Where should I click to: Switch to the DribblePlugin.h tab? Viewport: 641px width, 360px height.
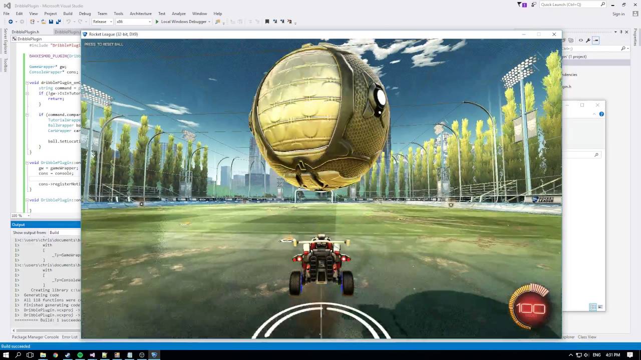[x=25, y=31]
